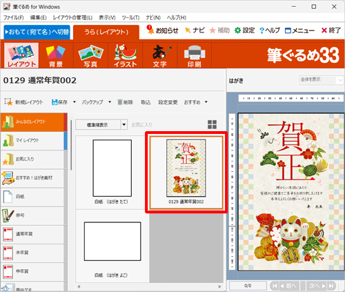
Task: Expand the 保存 dropdown arrow
Action: [x=75, y=101]
